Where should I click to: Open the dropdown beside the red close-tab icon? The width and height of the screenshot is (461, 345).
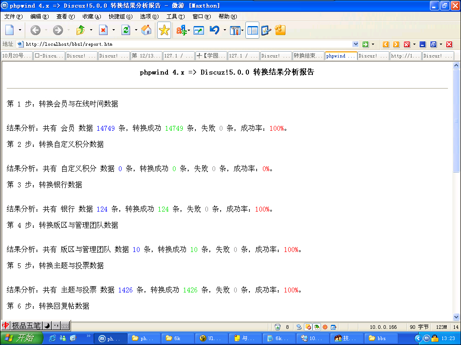(414, 44)
